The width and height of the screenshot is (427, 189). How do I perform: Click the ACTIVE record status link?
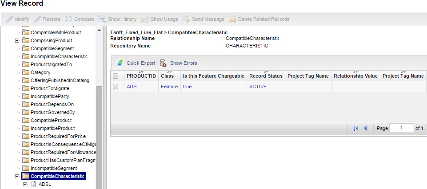[258, 87]
